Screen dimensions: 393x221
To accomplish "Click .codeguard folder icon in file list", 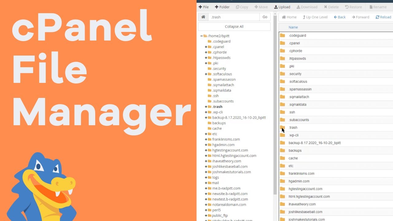I will (x=282, y=36).
